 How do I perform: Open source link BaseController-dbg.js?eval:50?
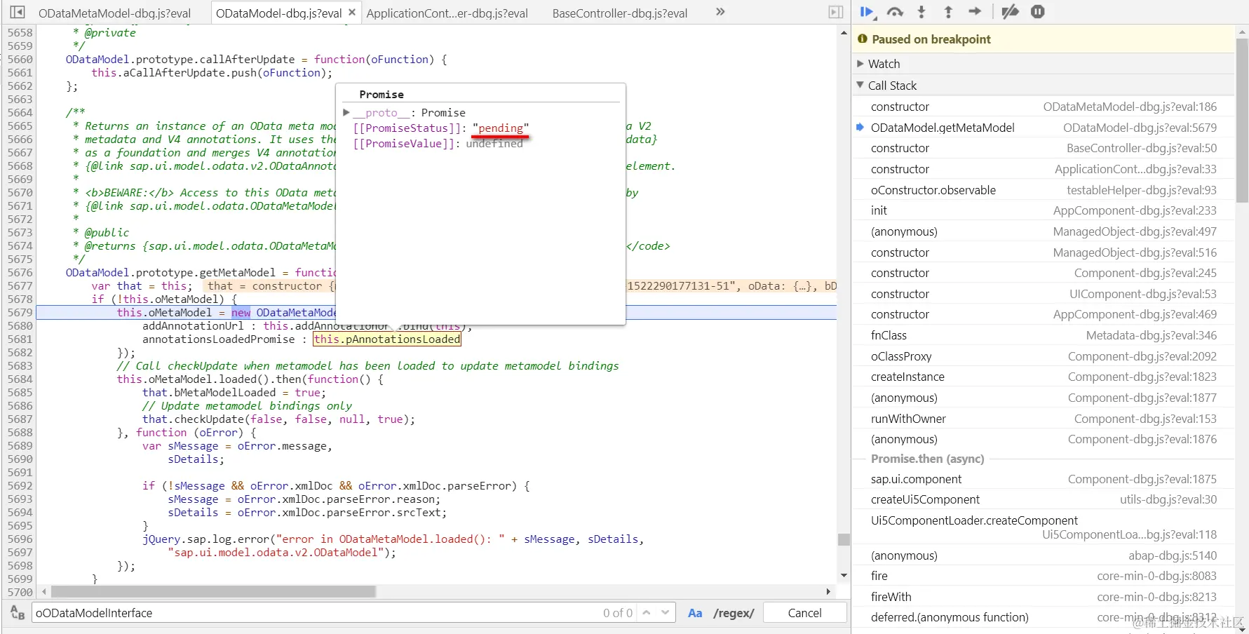(1142, 149)
